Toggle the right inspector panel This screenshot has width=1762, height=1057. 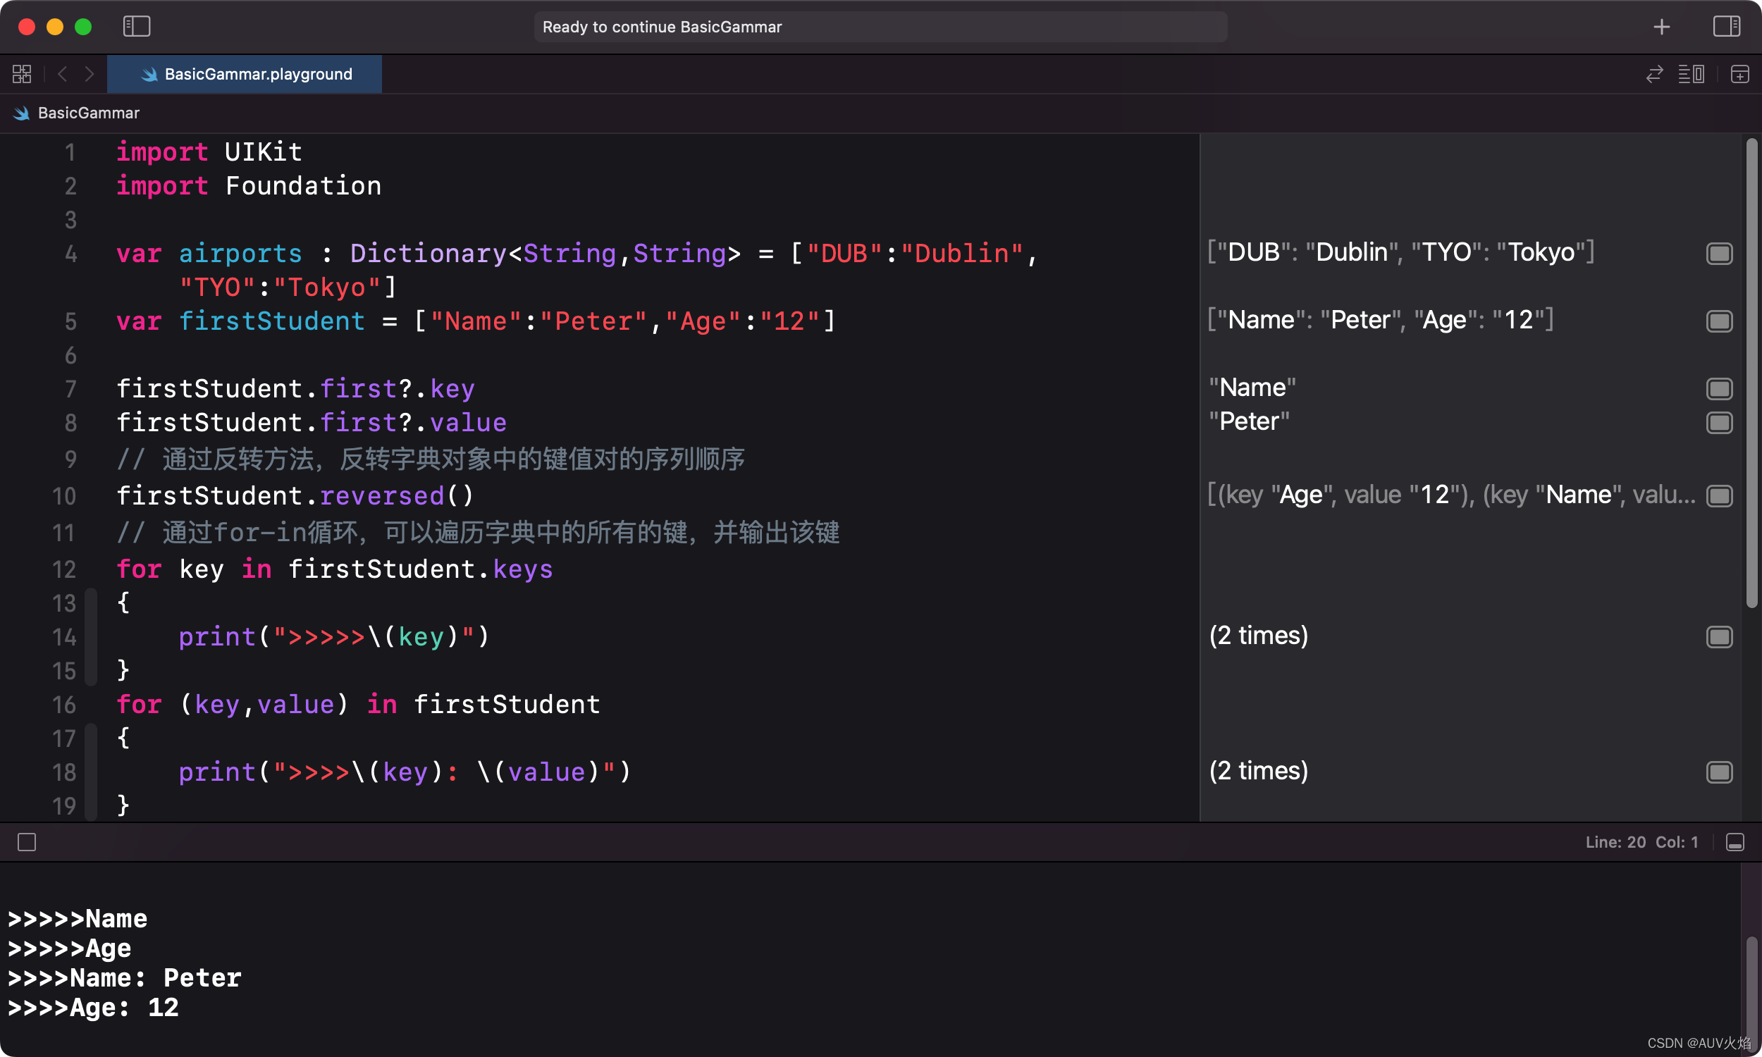[x=1725, y=26]
